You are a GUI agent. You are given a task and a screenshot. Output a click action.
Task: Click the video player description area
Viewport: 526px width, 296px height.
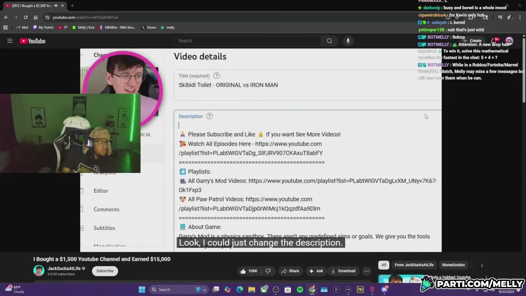coord(307,181)
